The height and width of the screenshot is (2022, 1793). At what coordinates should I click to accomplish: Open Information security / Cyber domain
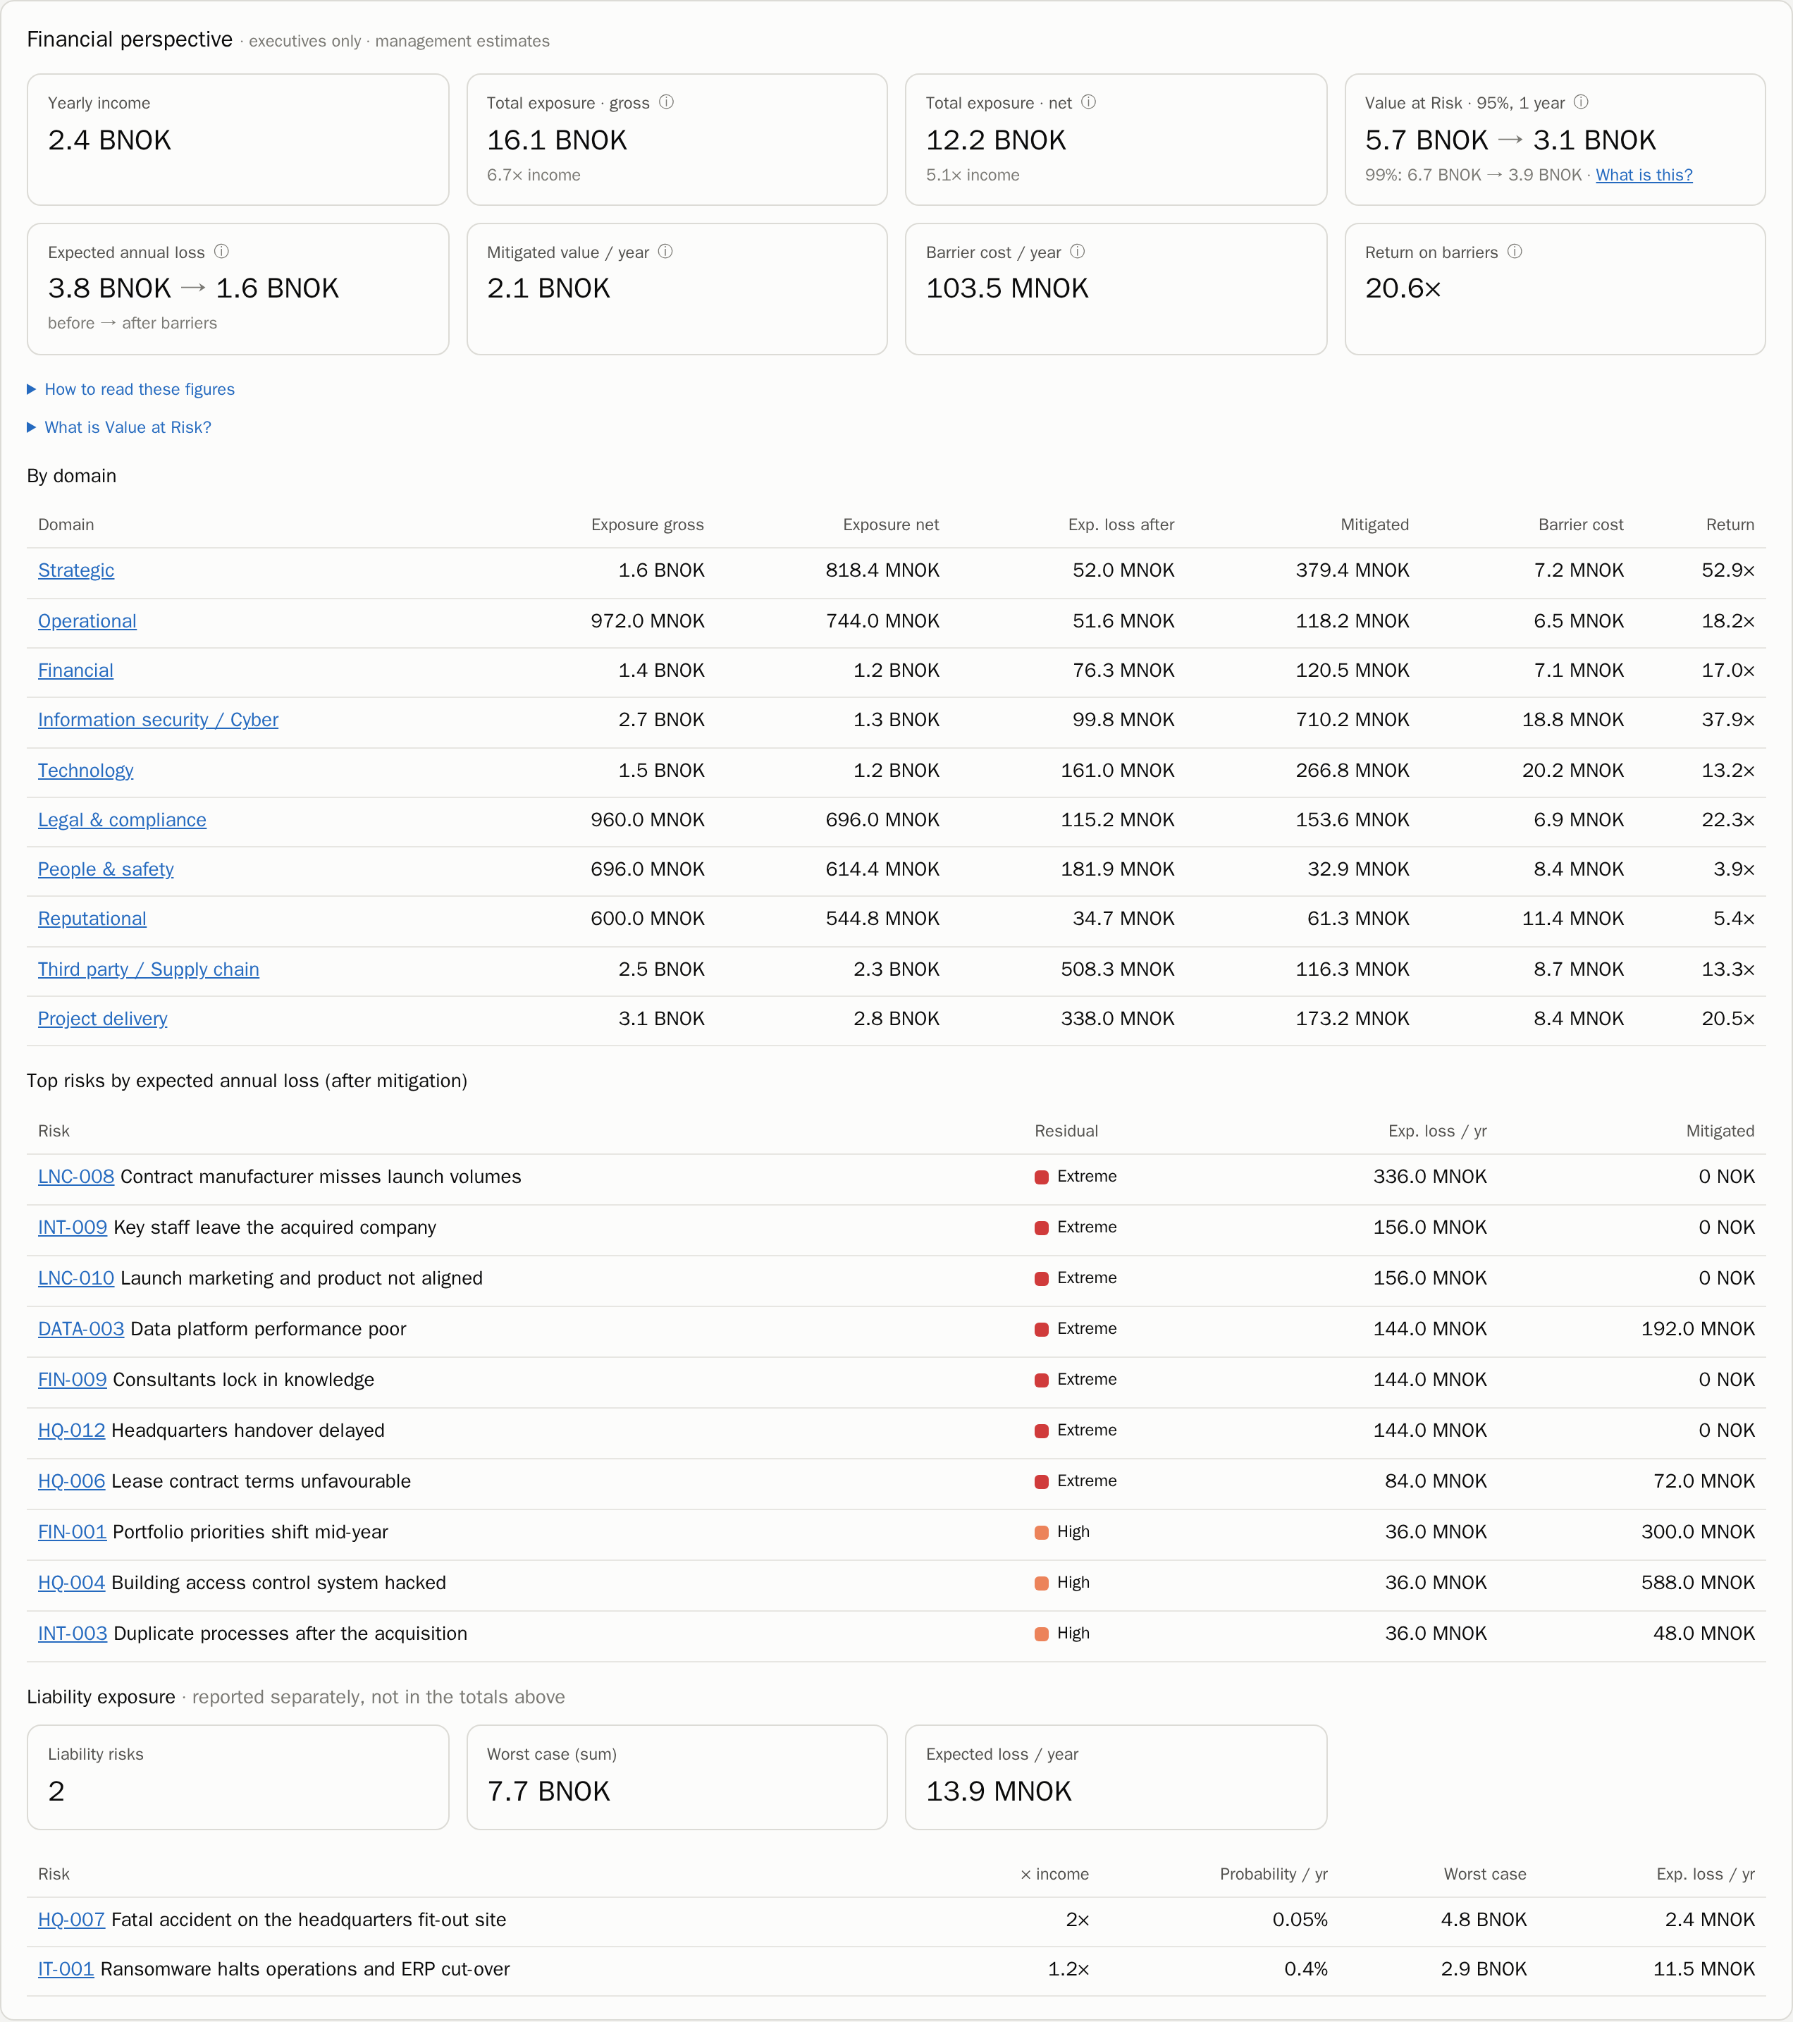click(159, 719)
